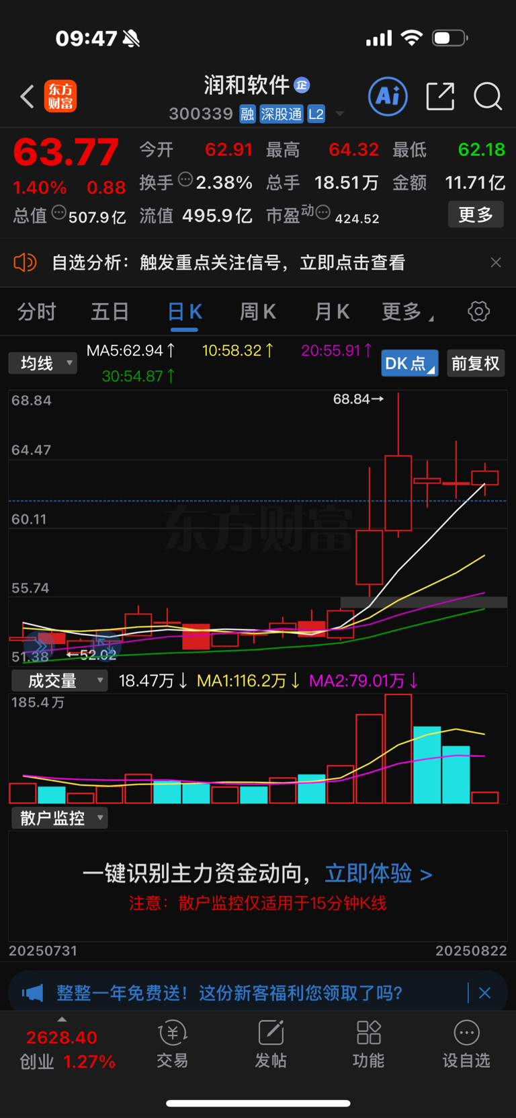Image resolution: width=516 pixels, height=1118 pixels.
Task: Switch to the 分时 tab
Action: [x=37, y=312]
